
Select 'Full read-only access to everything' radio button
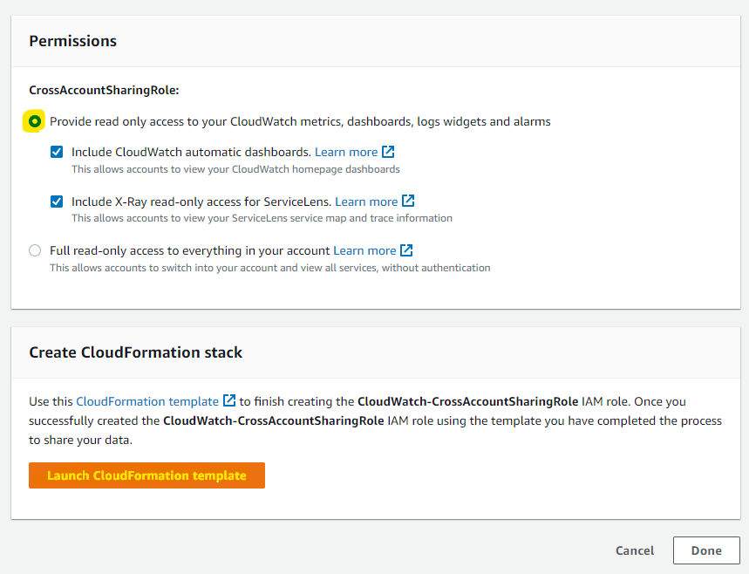tap(35, 250)
